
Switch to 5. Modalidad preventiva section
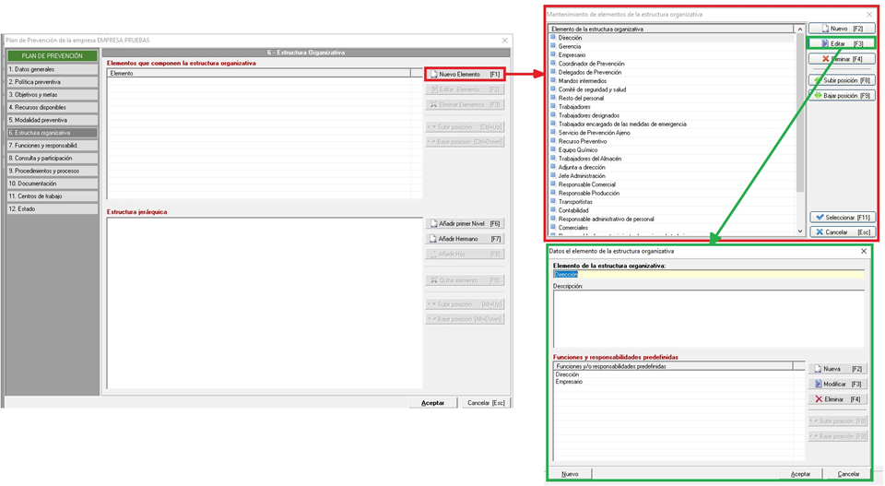(x=52, y=120)
